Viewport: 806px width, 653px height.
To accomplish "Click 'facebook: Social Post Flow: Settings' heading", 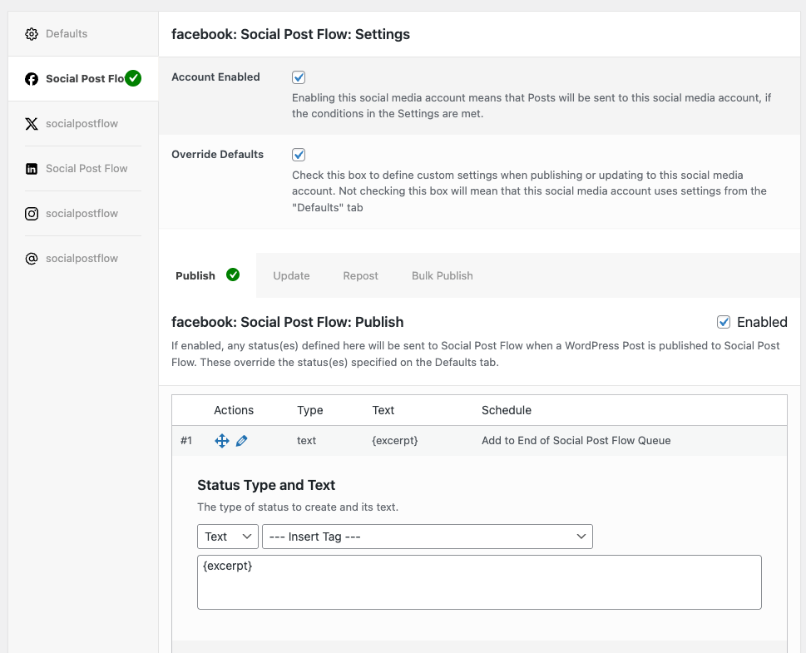I will [x=290, y=34].
